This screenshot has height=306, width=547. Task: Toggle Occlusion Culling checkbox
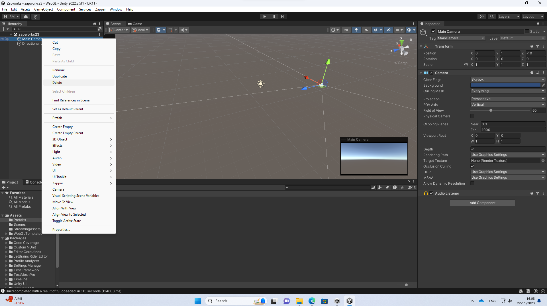pos(472,166)
